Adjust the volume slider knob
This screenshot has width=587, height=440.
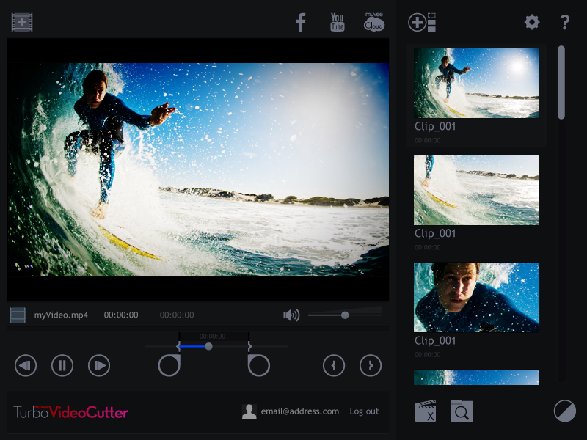pyautogui.click(x=345, y=315)
